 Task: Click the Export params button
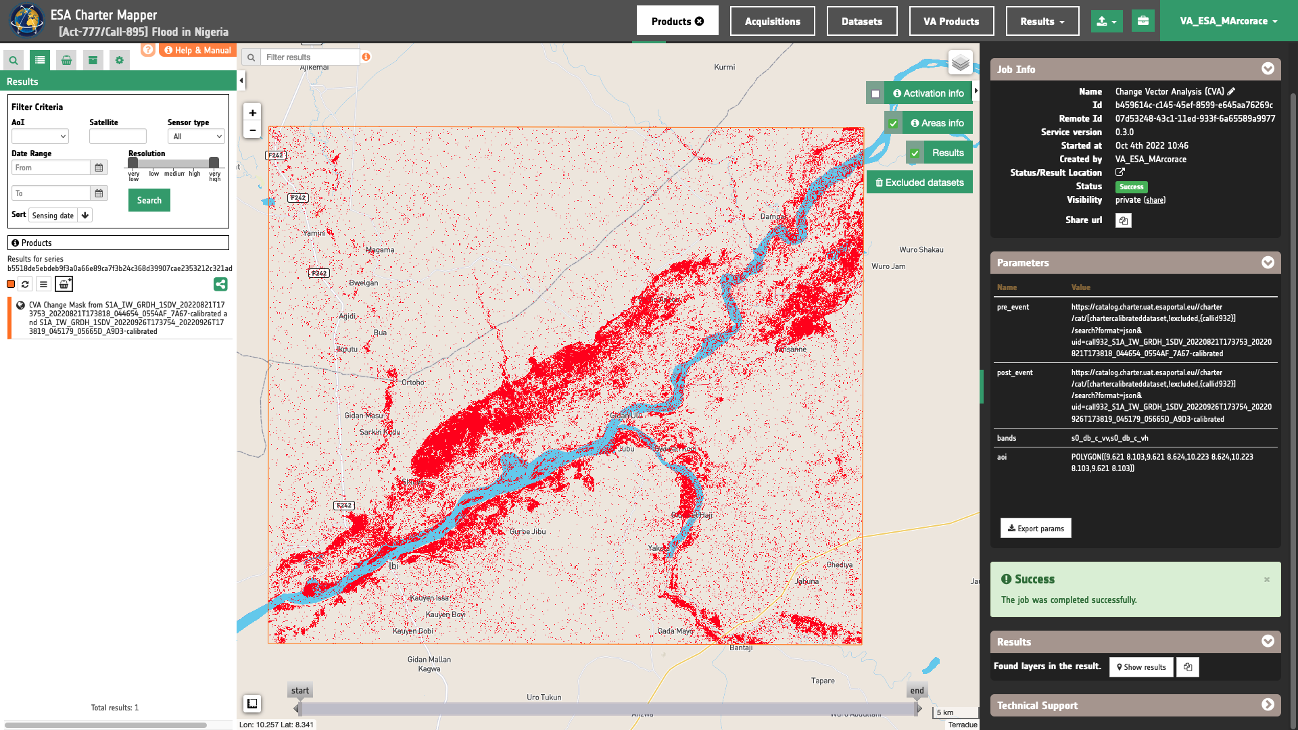(1036, 529)
